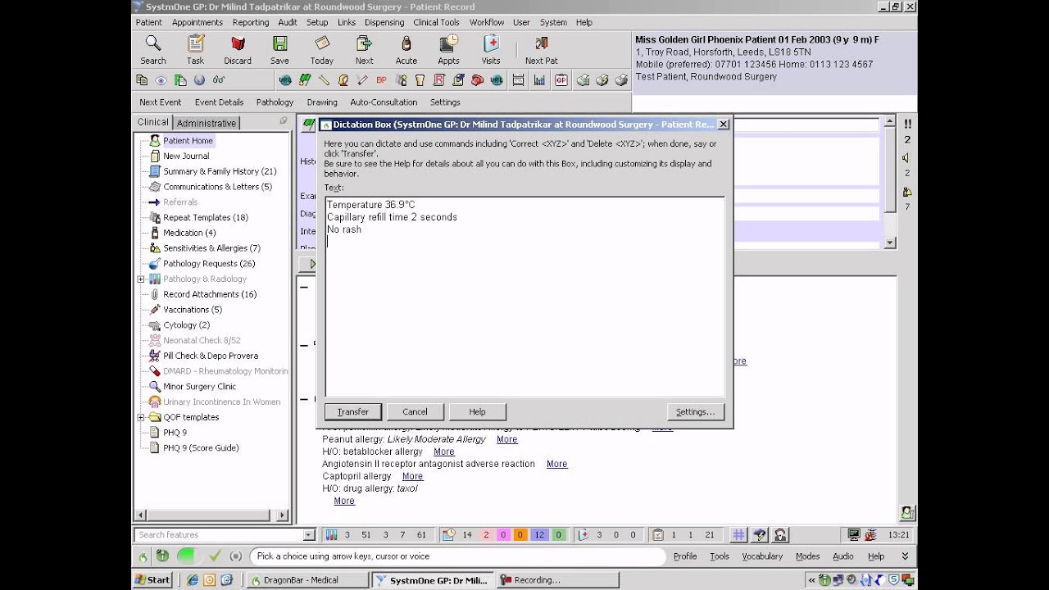Open the Dispensing menu

pyautogui.click(x=384, y=22)
